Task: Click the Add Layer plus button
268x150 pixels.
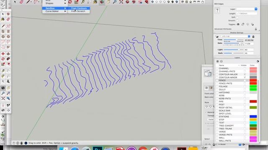Action: (x=217, y=61)
